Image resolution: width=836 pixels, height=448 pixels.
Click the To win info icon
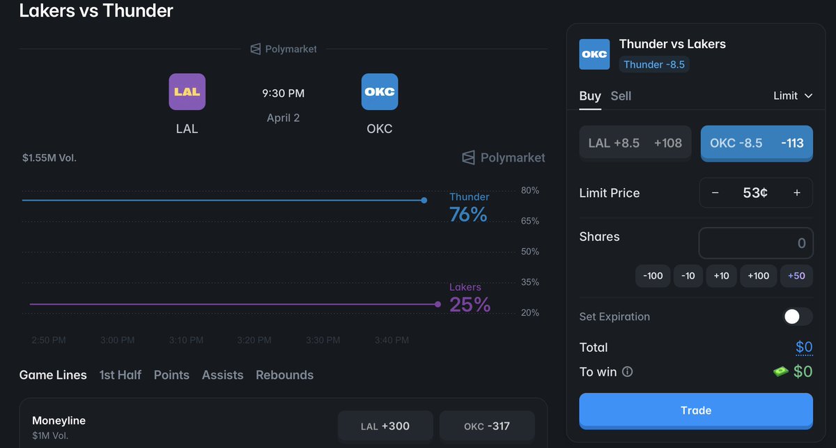(x=627, y=372)
